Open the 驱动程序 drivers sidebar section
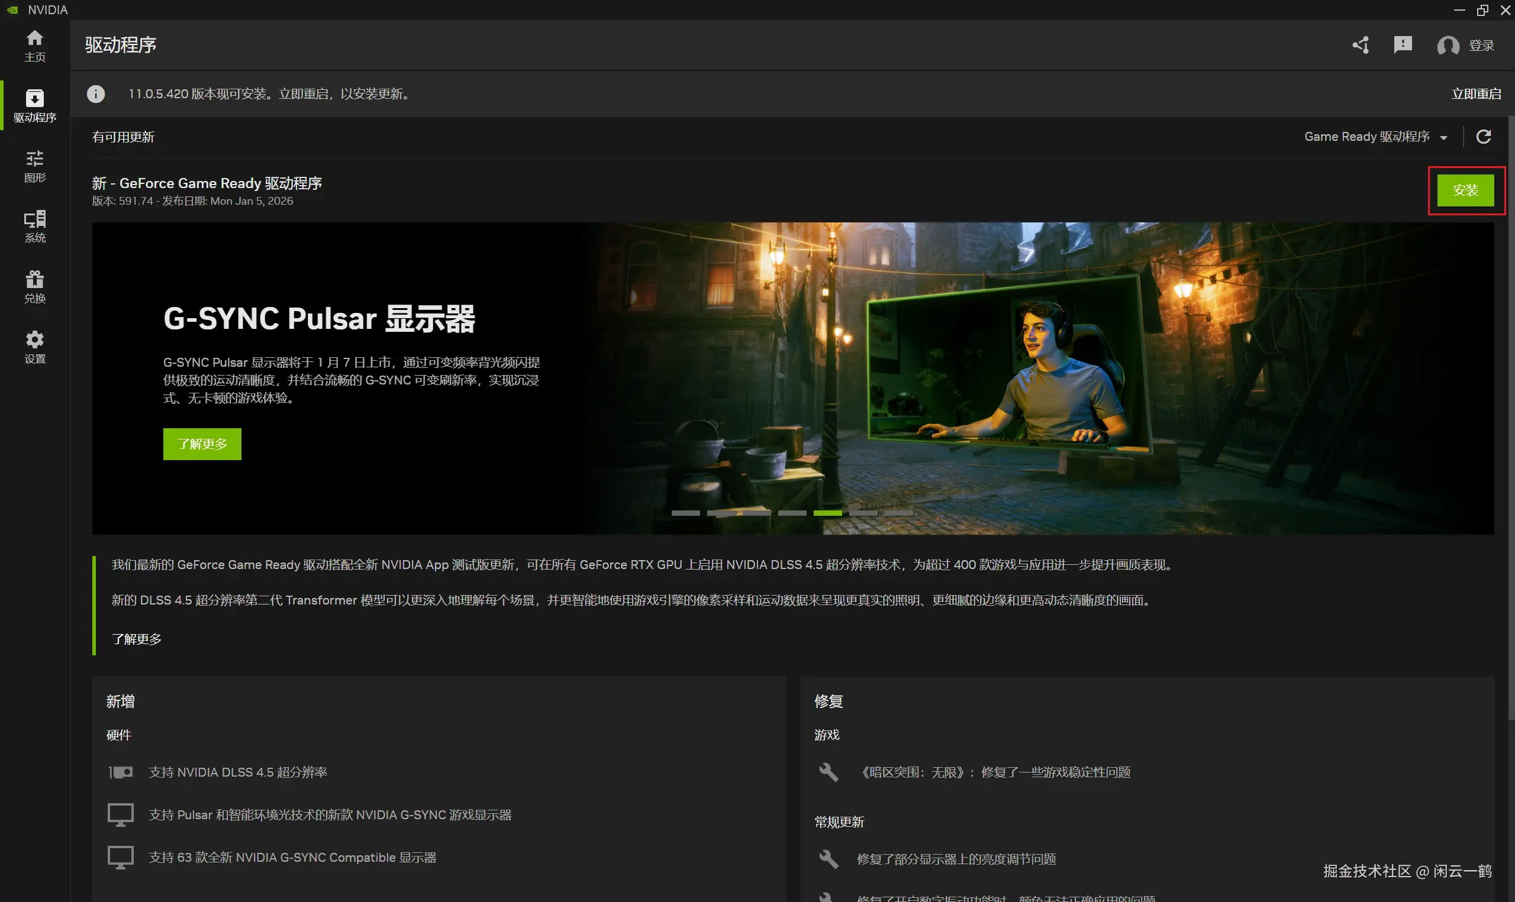The image size is (1515, 902). tap(35, 106)
